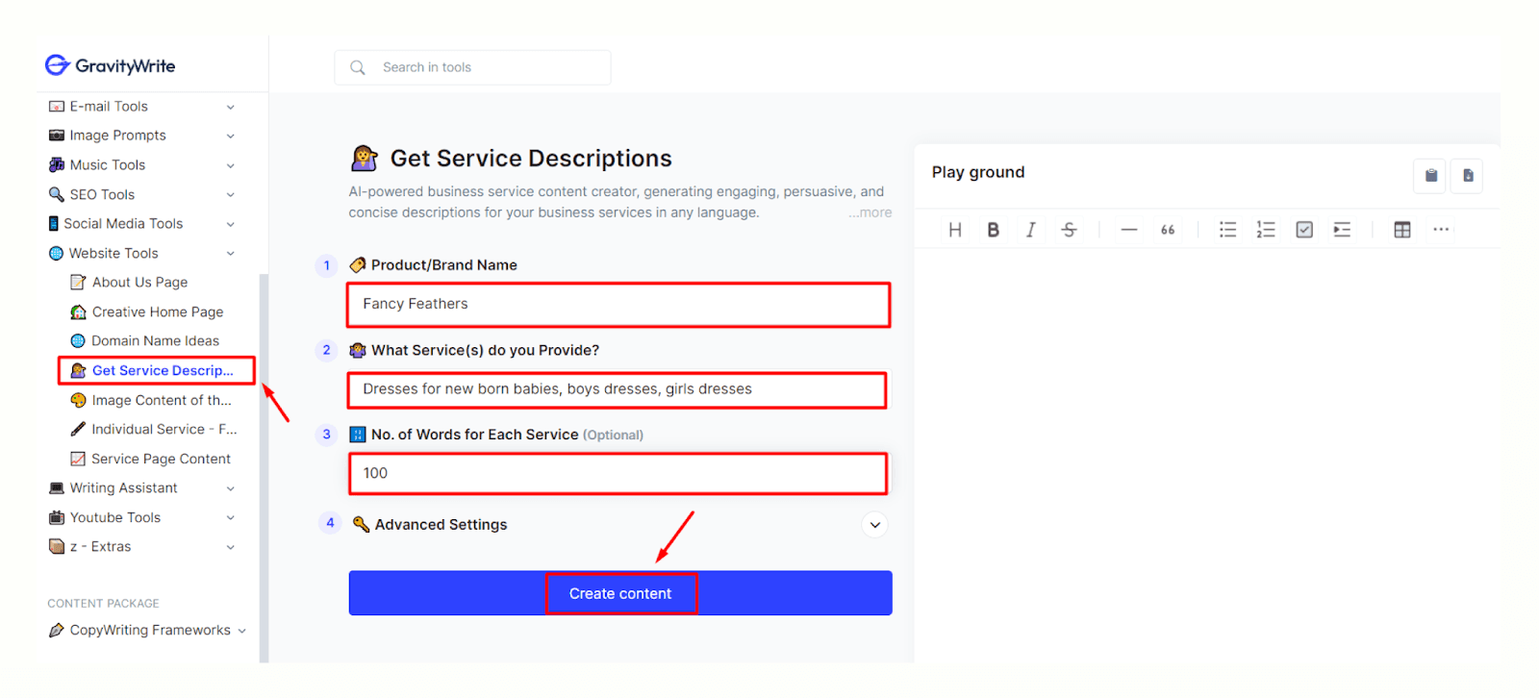Show the full description via ...more

coord(870,213)
